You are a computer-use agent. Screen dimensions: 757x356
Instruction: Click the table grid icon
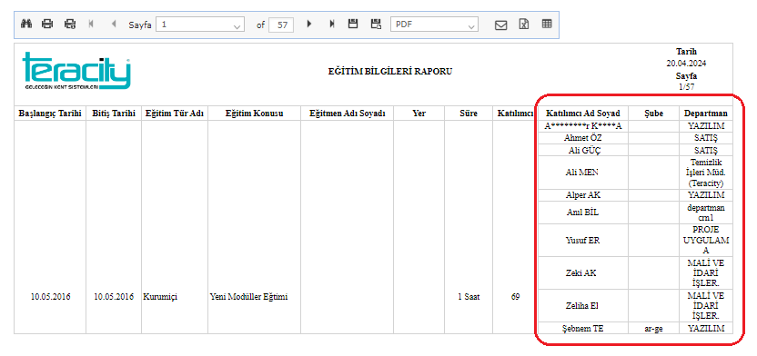[x=547, y=24]
